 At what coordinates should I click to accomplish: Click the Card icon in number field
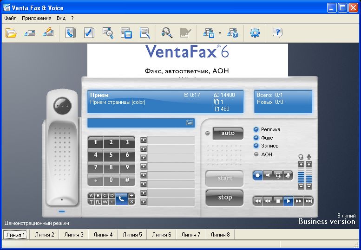(x=190, y=123)
